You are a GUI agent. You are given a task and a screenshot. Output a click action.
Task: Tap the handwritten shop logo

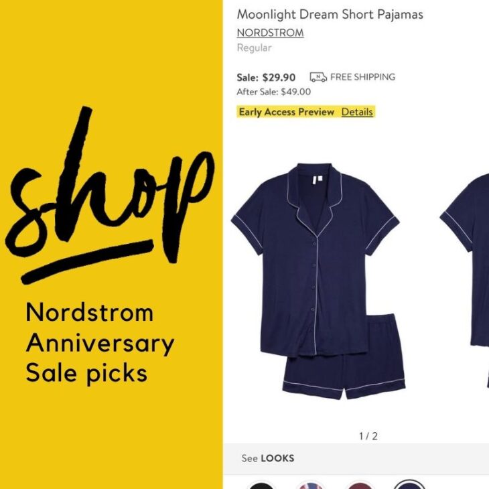point(109,195)
